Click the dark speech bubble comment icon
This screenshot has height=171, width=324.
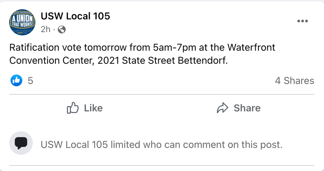click(21, 143)
